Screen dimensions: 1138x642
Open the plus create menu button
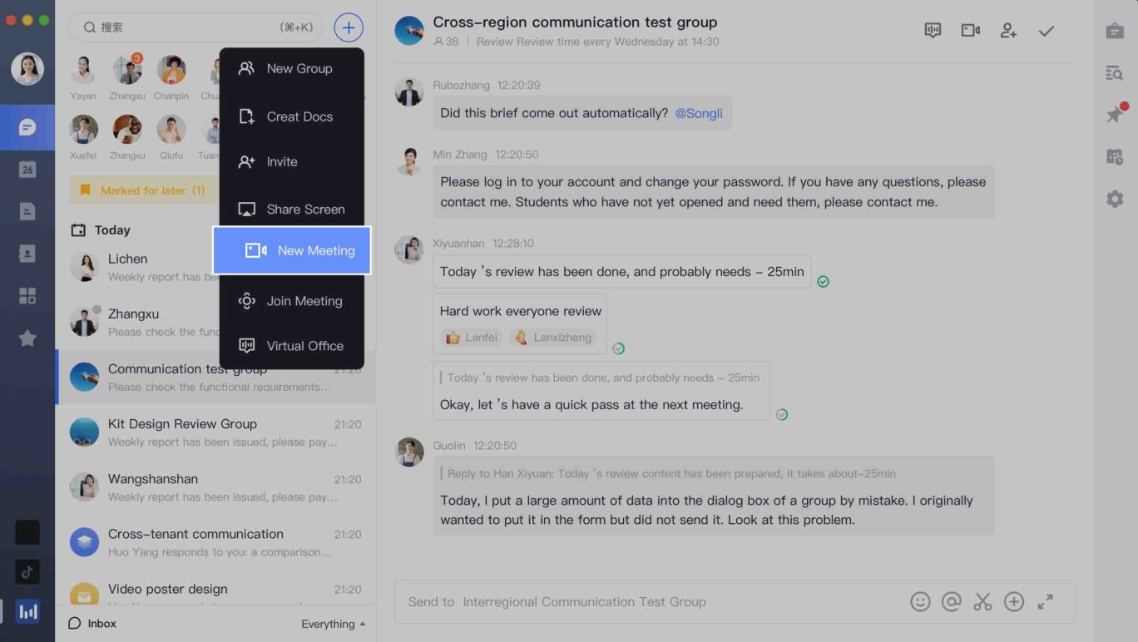click(349, 27)
